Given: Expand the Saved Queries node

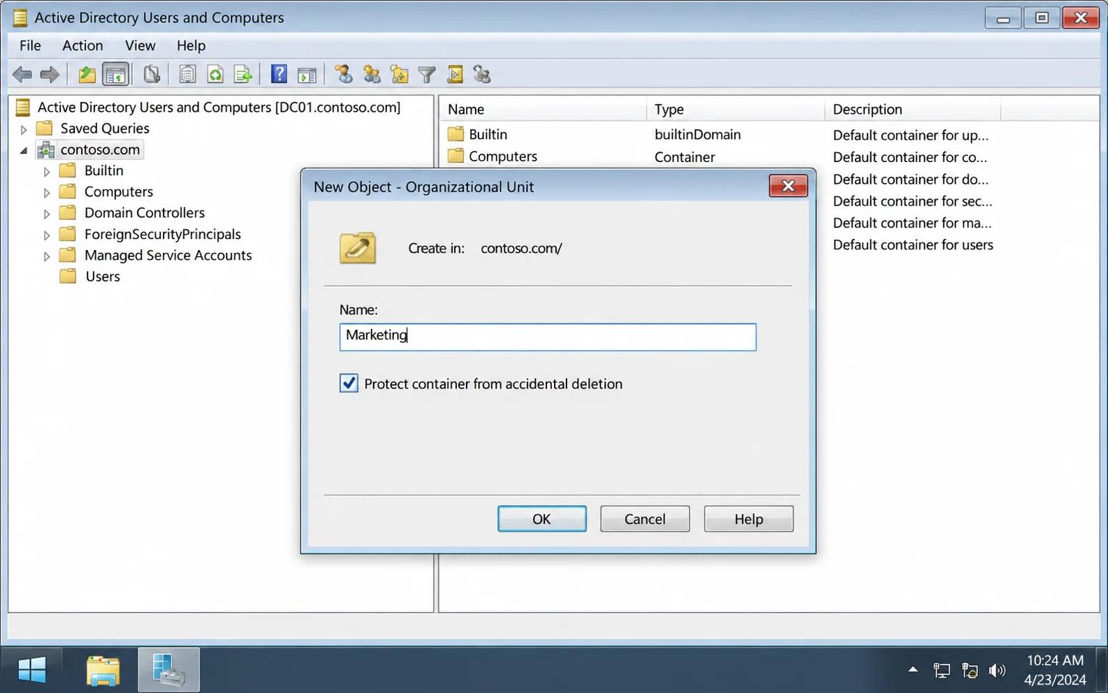Looking at the screenshot, I should (23, 129).
